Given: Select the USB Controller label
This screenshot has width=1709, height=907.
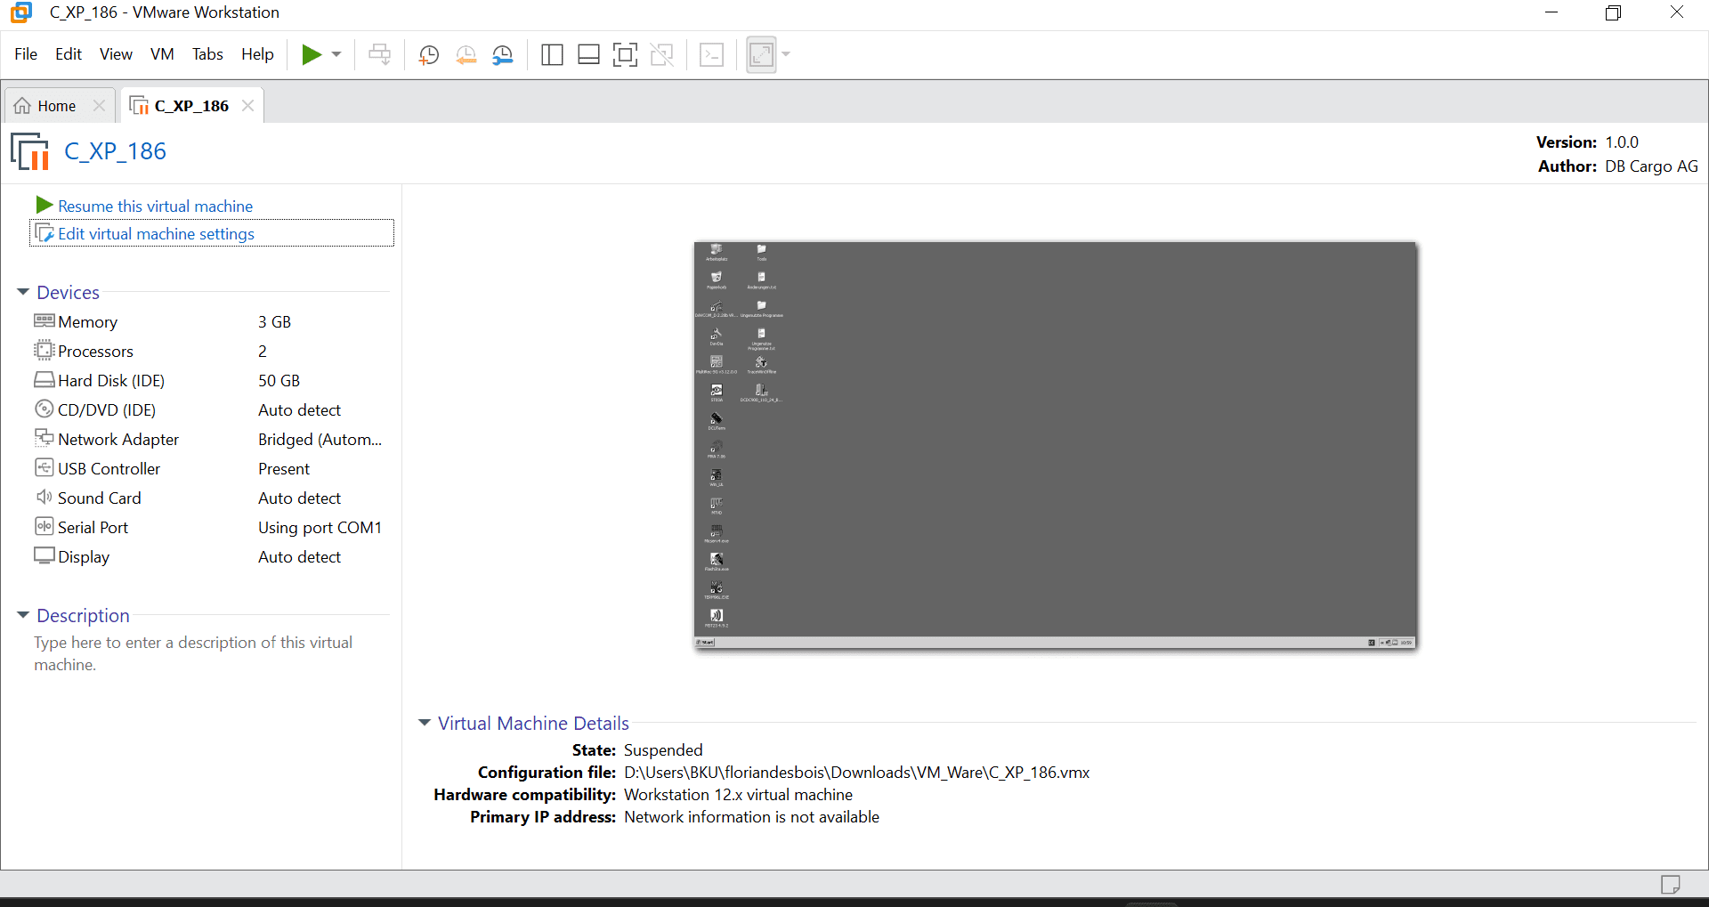Looking at the screenshot, I should [x=109, y=469].
